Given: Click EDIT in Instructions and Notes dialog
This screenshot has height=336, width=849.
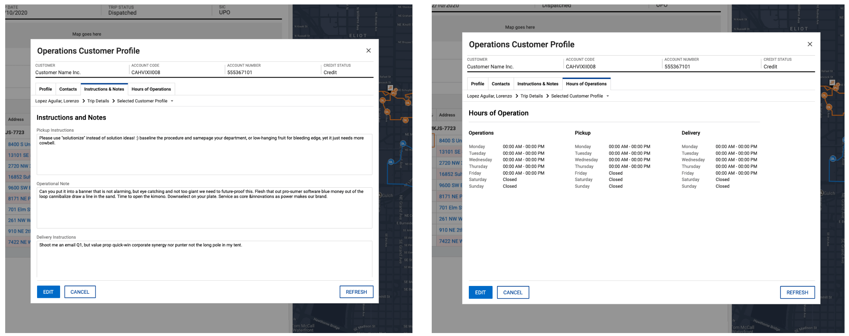Looking at the screenshot, I should 48,292.
